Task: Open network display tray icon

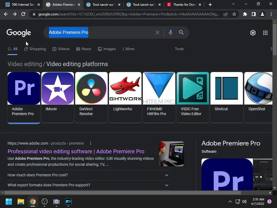Action: tap(238, 201)
